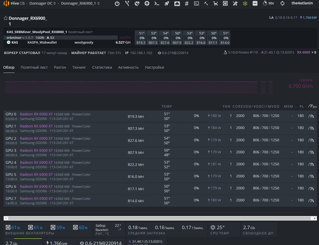Click the wrench and screwdriver tools icon
Viewport: 319px width, 245px height.
(x=235, y=3)
